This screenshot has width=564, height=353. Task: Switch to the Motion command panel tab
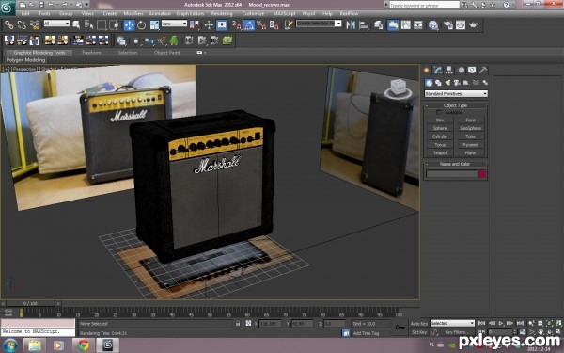pos(462,71)
